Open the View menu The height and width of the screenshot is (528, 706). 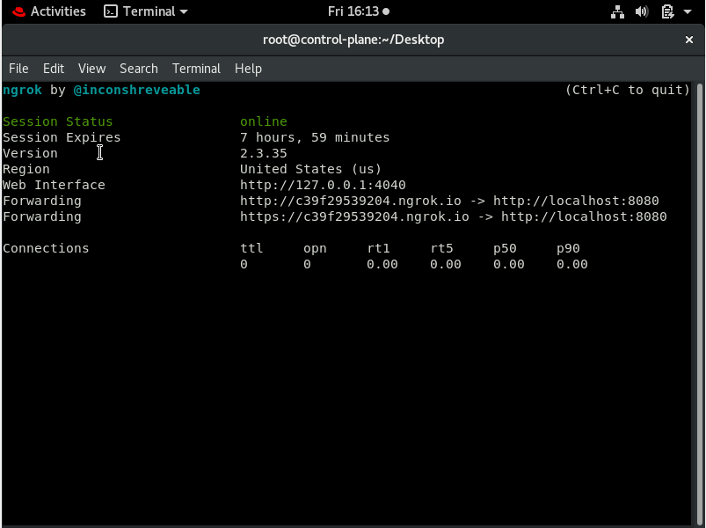[x=91, y=69]
